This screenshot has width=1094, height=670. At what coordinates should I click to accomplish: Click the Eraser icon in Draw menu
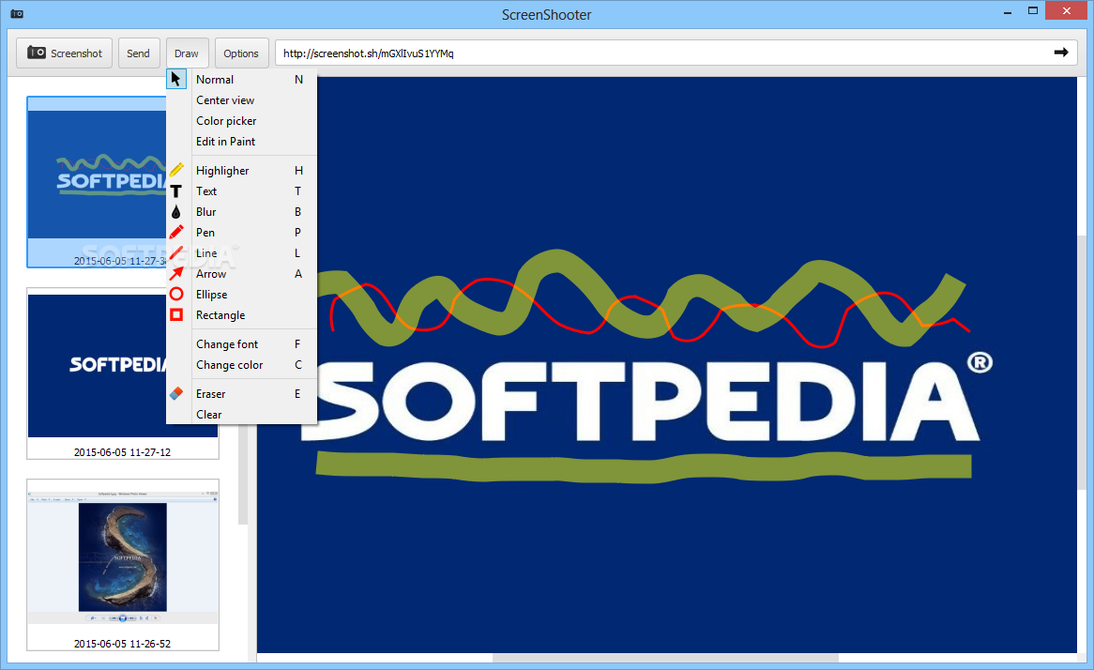click(176, 393)
